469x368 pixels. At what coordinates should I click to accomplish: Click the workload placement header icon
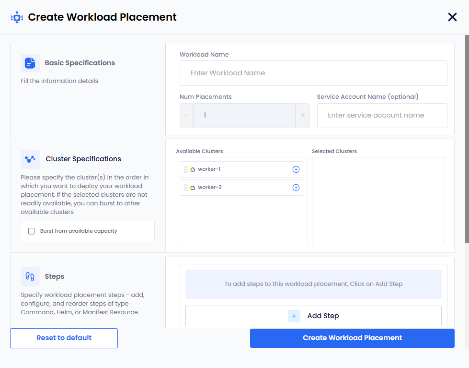pyautogui.click(x=17, y=17)
